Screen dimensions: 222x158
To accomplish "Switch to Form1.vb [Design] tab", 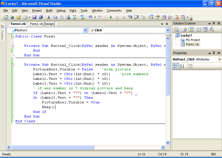I will point(42,24).
